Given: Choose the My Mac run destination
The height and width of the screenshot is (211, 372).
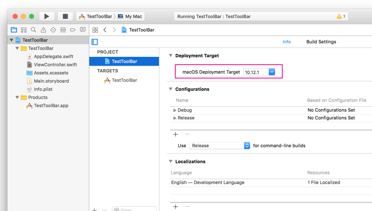Looking at the screenshot, I should coord(130,16).
